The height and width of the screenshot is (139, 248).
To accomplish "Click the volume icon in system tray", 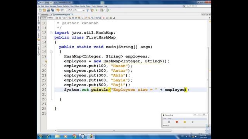I will (196, 136).
